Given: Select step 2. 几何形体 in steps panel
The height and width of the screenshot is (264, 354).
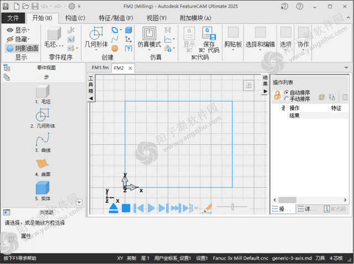Looking at the screenshot, I should pos(43,118).
